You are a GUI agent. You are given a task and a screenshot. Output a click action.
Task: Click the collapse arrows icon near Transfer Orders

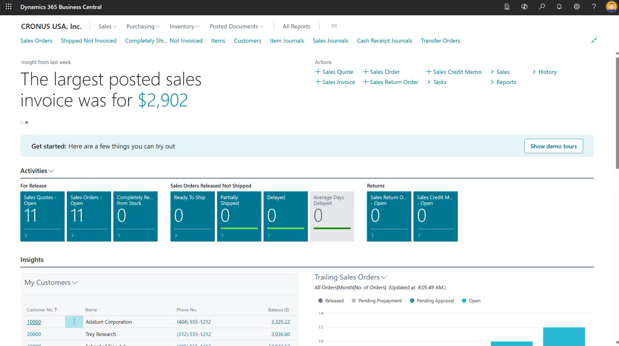594,40
